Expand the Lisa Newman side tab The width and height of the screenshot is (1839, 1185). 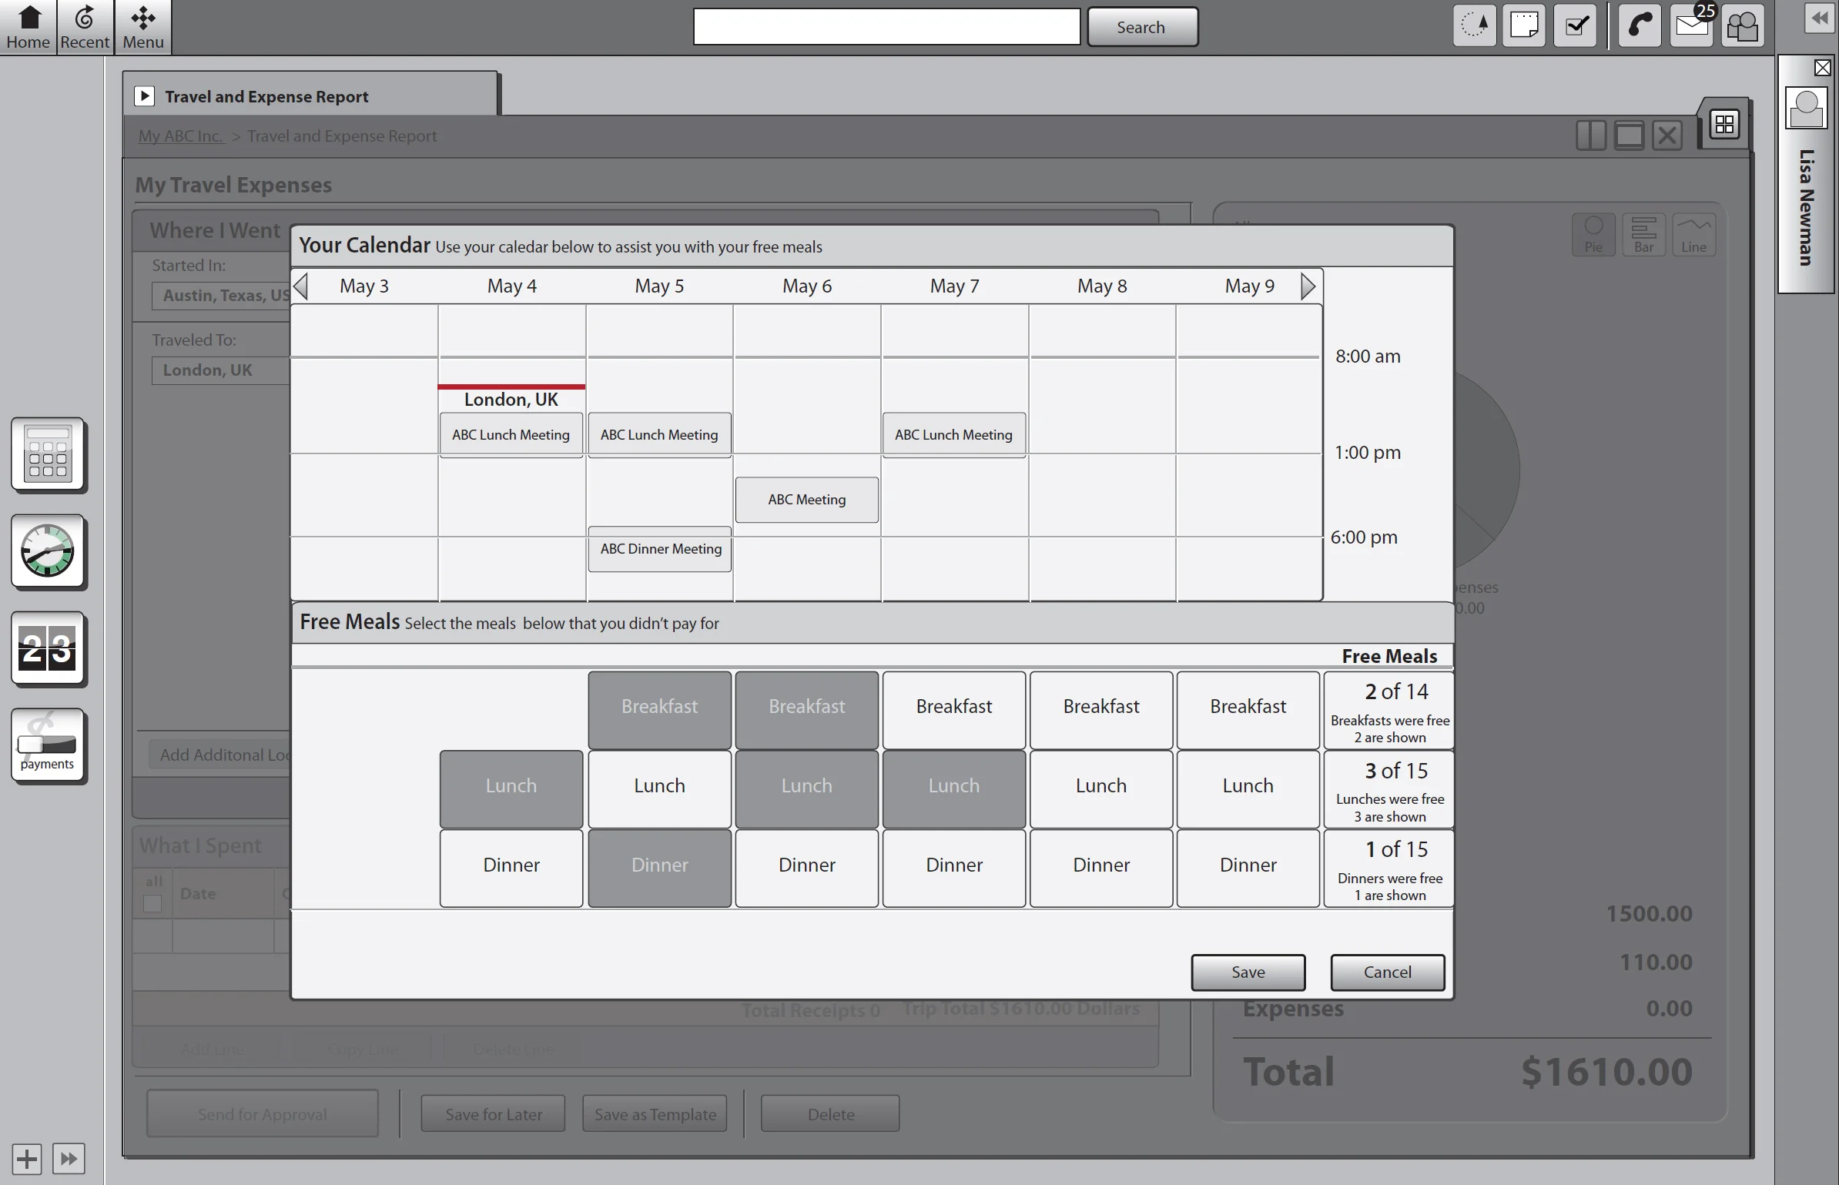pos(1806,208)
